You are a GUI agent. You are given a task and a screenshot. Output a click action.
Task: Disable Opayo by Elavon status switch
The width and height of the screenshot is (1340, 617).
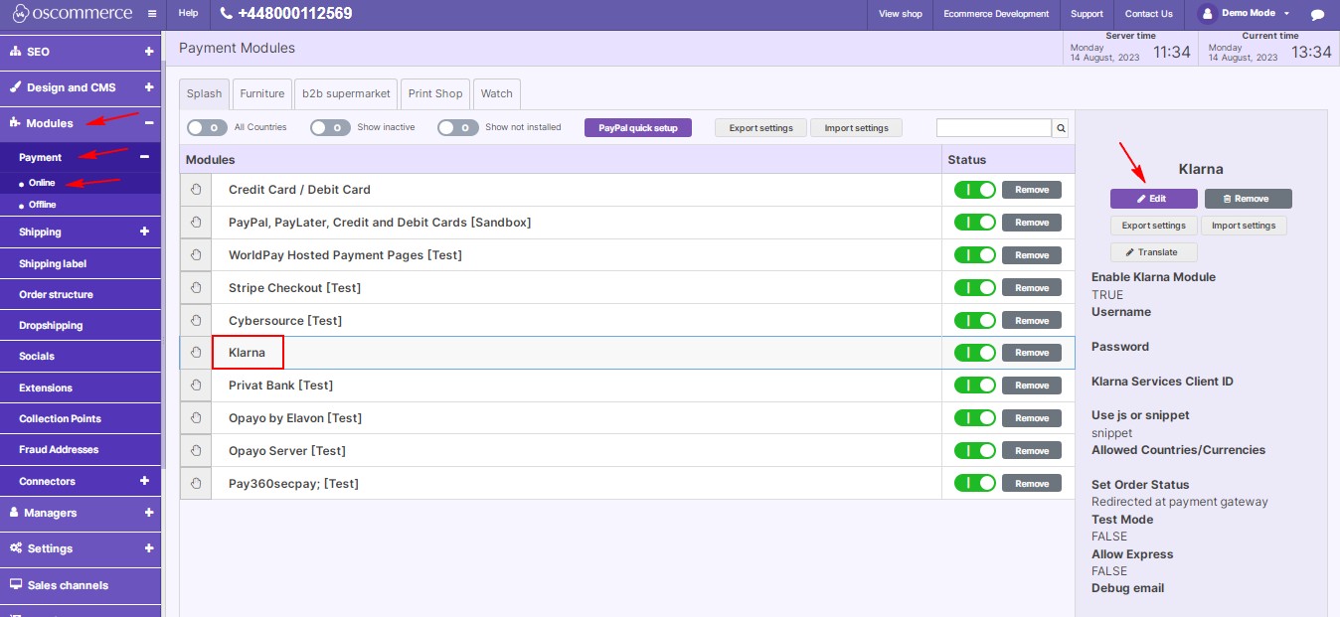[x=974, y=418]
